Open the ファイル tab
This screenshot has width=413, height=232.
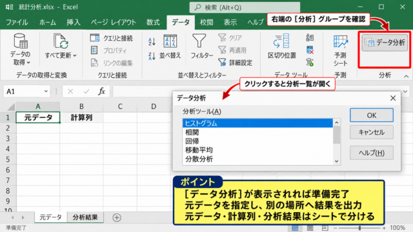point(17,23)
